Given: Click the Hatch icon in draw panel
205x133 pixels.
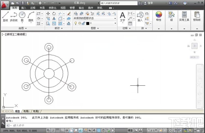Looking at the screenshot, I should pos(39,24).
